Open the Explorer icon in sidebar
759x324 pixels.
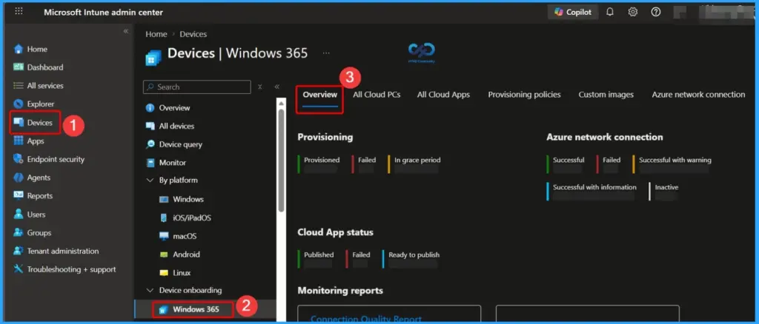pyautogui.click(x=19, y=104)
